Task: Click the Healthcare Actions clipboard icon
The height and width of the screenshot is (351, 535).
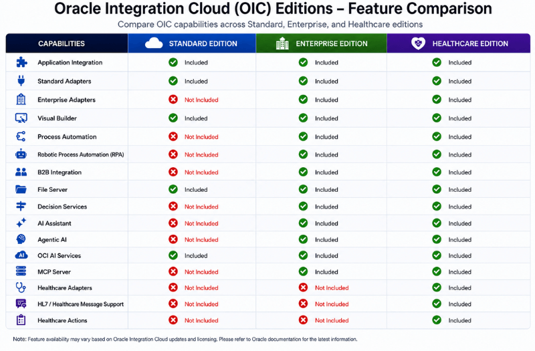Action: click(x=21, y=320)
